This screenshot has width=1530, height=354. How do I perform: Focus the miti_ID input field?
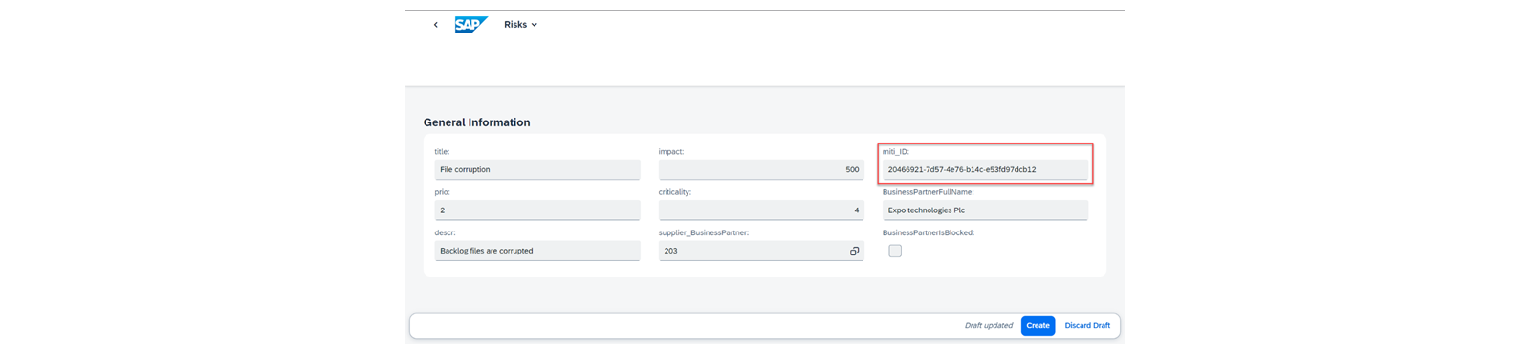[x=985, y=169]
